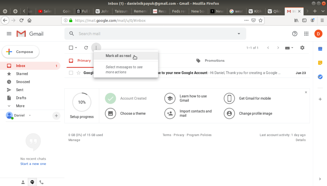The width and height of the screenshot is (327, 186).
Task: Open Firefox Library icon
Action: [296, 20]
